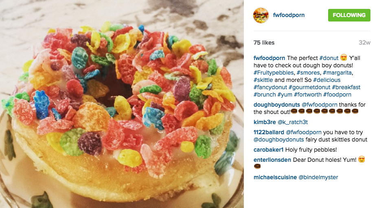The width and height of the screenshot is (379, 208).
Task: Open the @k_ratch3t mention
Action: (293, 122)
